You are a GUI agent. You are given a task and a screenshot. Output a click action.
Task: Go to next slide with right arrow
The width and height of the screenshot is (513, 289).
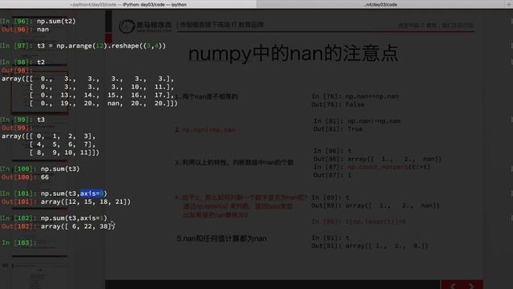(x=471, y=286)
